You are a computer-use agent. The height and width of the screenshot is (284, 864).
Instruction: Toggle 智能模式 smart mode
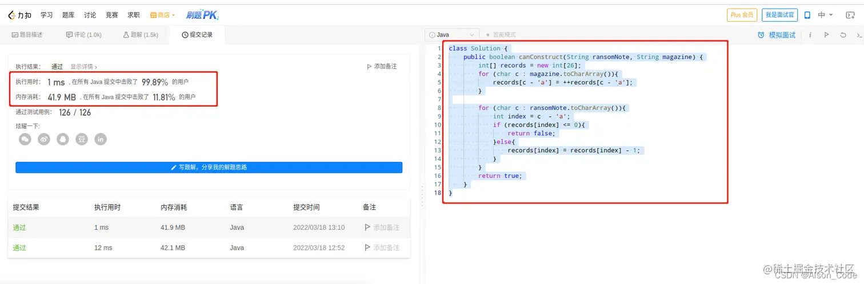[x=501, y=35]
